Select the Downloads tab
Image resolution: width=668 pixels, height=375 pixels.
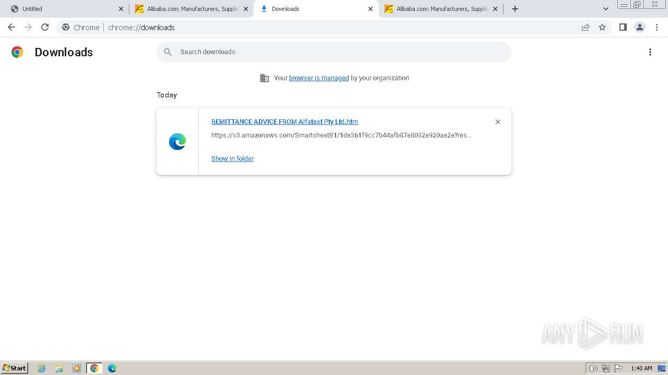coord(316,9)
